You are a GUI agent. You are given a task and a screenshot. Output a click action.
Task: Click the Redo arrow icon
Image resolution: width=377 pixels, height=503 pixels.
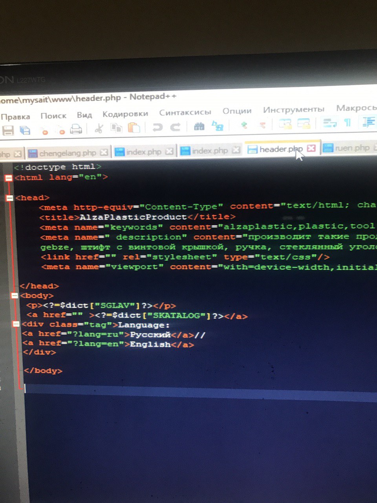pos(175,127)
